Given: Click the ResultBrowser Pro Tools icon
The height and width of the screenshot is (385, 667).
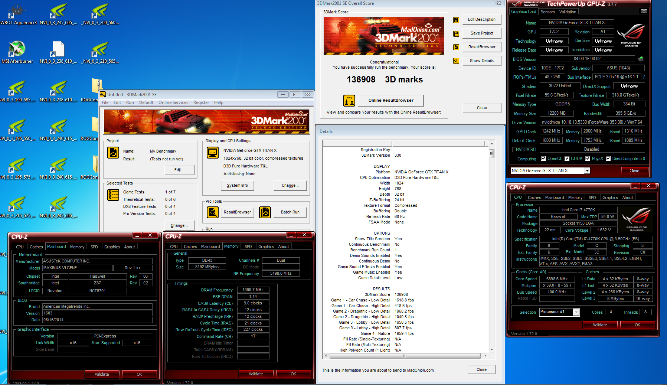Looking at the screenshot, I should tap(213, 212).
